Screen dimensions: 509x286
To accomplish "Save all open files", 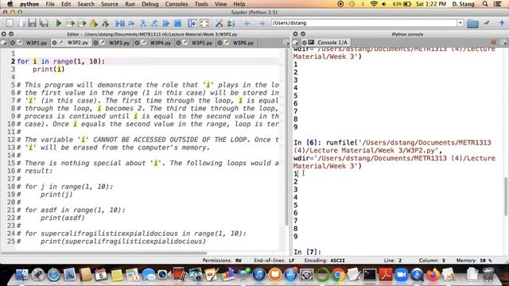I will click(44, 23).
